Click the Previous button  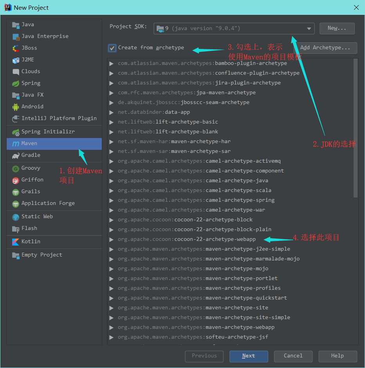[x=204, y=356]
